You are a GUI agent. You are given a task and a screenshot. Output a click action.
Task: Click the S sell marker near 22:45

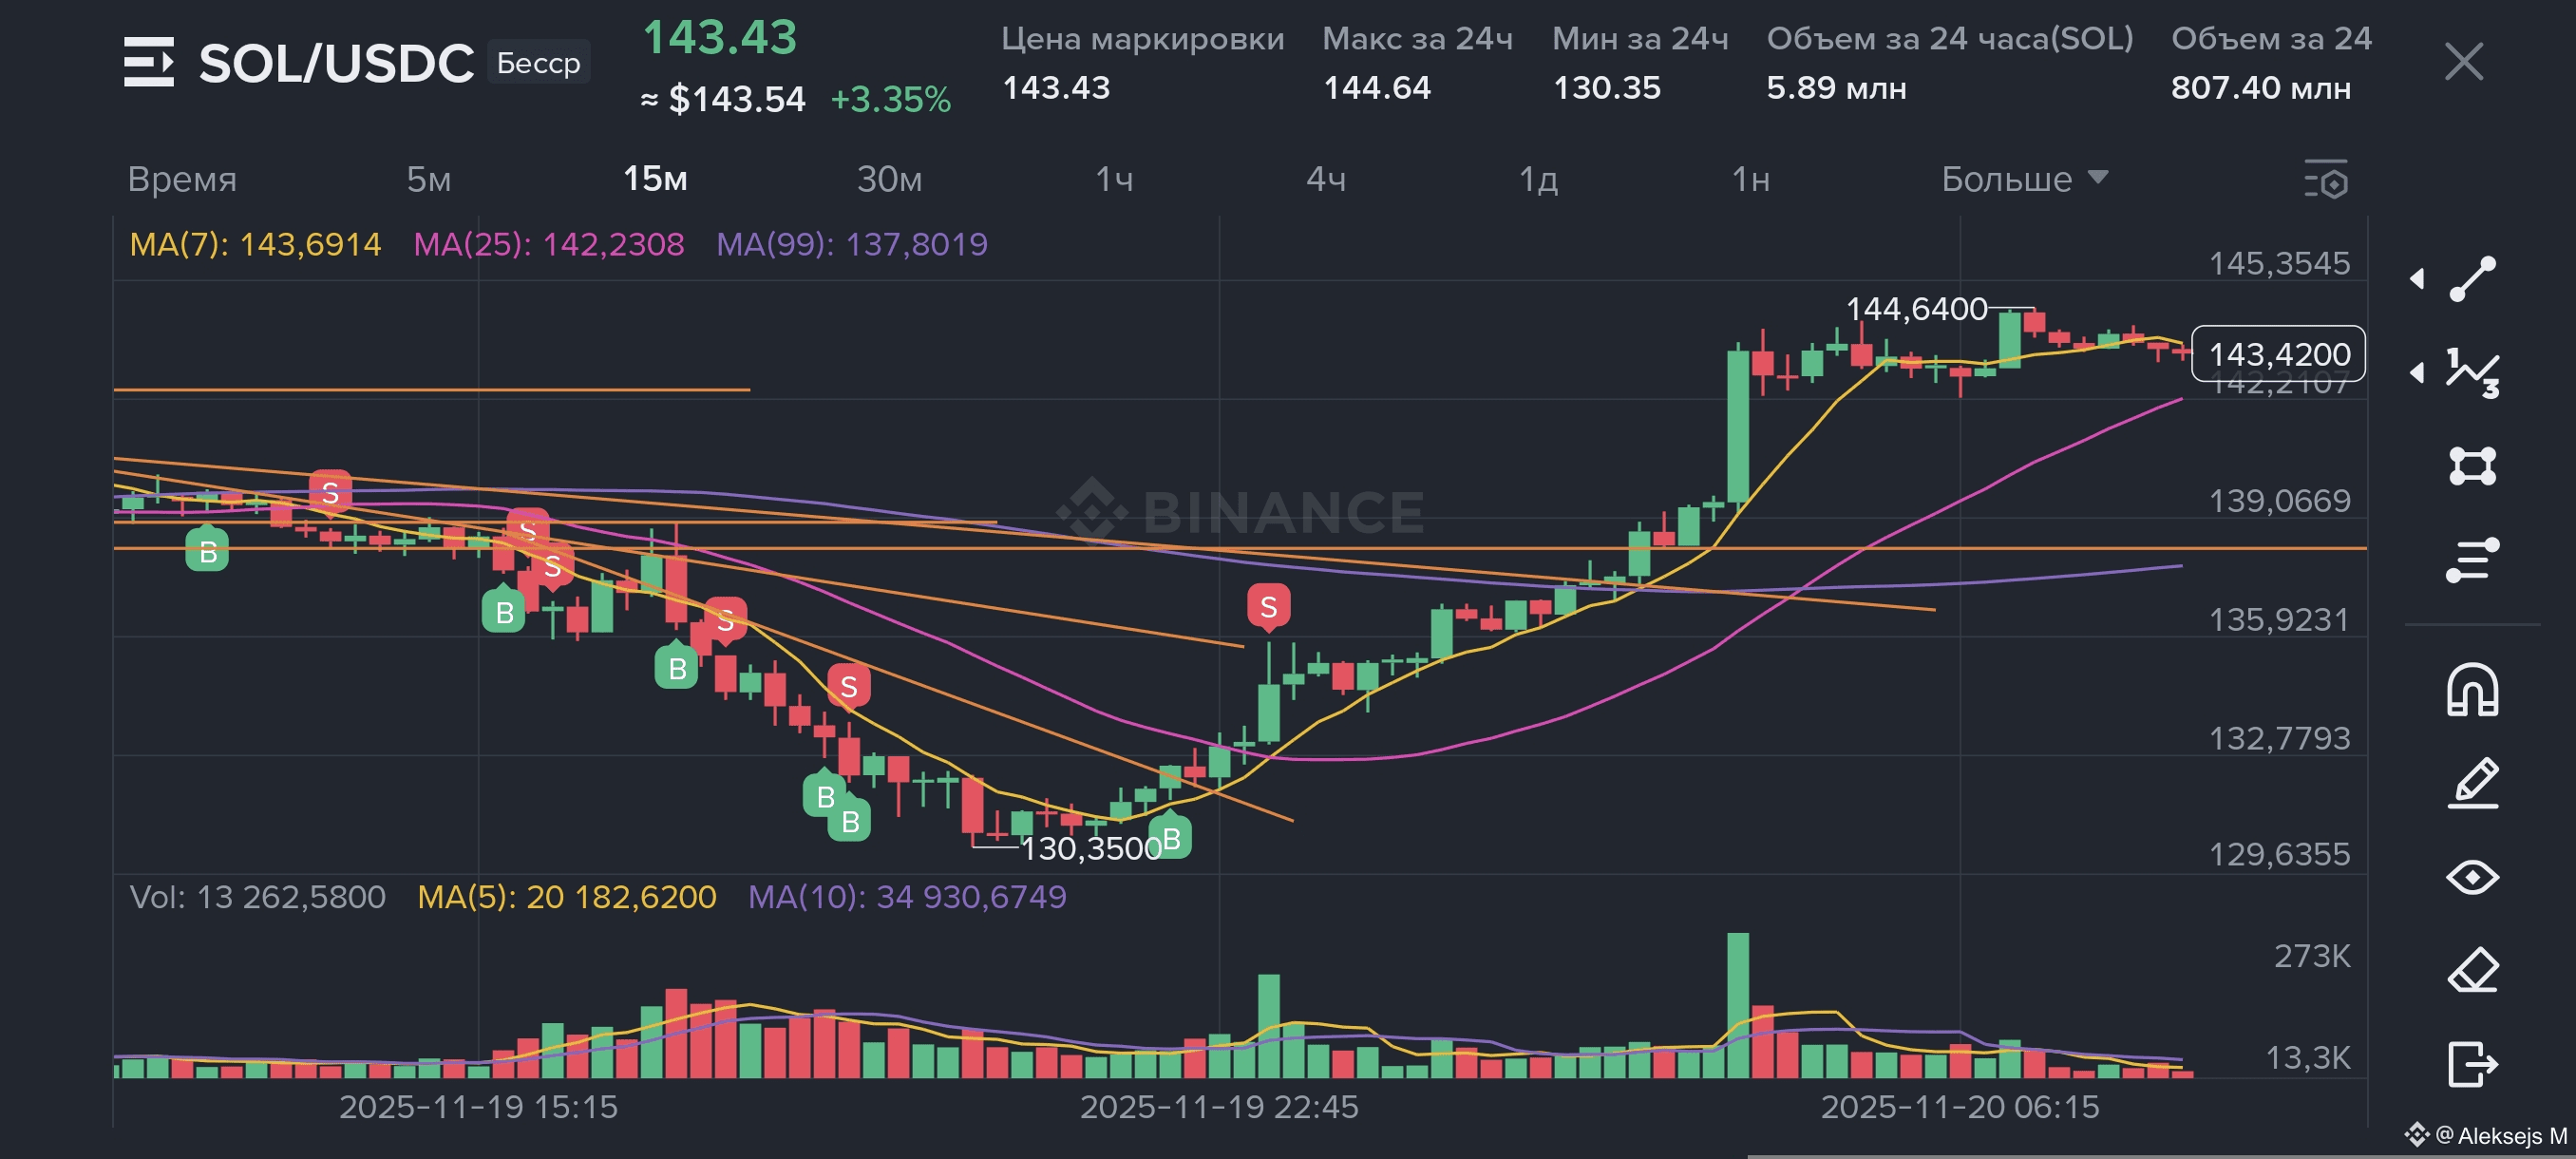pyautogui.click(x=1268, y=606)
